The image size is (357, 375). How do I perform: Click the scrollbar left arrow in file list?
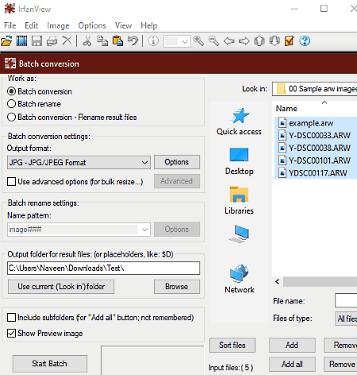pyautogui.click(x=278, y=282)
